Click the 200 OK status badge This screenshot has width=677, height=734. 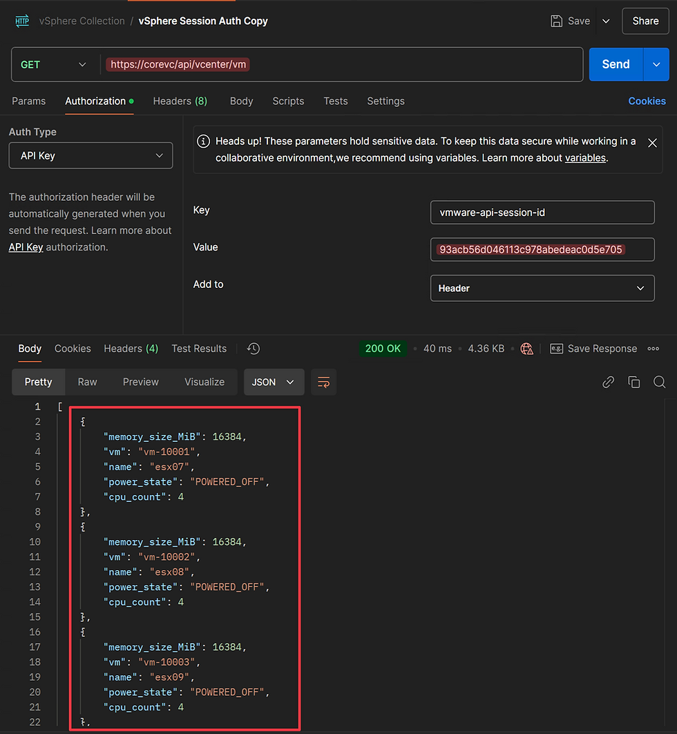coord(383,349)
